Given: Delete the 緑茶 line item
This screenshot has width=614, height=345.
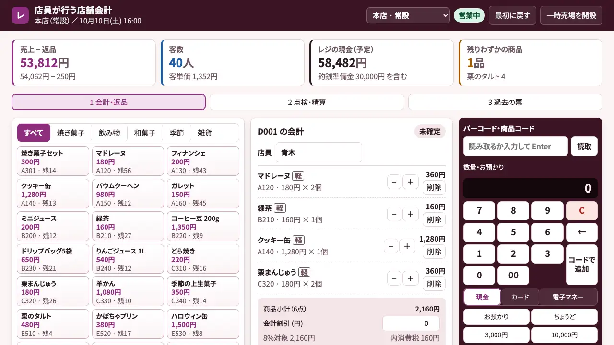Looking at the screenshot, I should point(434,219).
